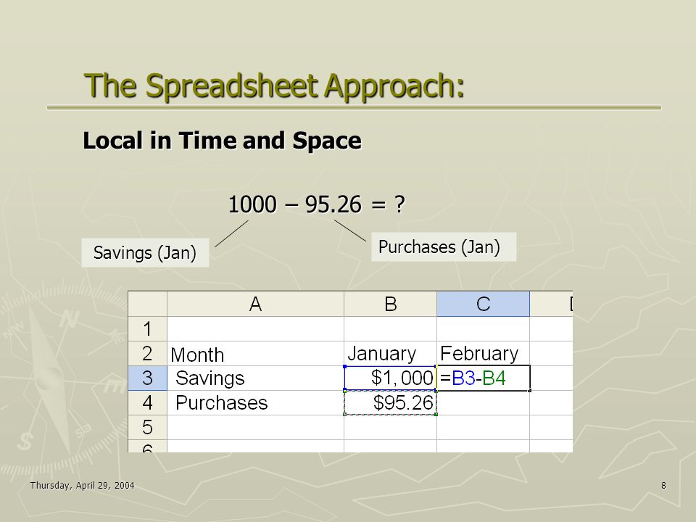
Task: Select the Savings label cell
Action: point(255,378)
